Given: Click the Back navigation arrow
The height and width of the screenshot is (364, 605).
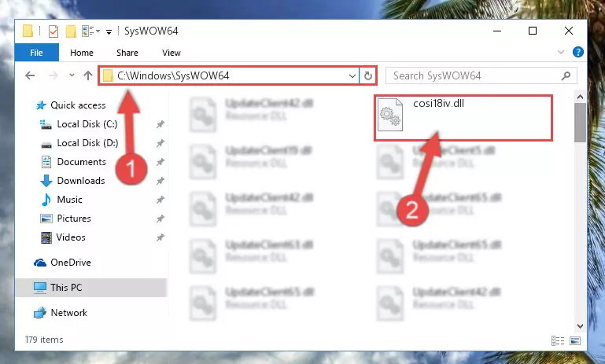Looking at the screenshot, I should pos(30,75).
